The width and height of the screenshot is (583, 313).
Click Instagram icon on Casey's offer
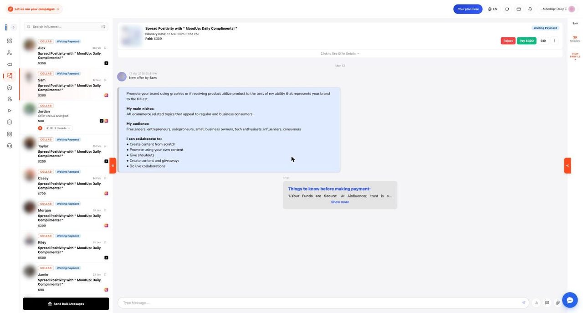coord(106,194)
